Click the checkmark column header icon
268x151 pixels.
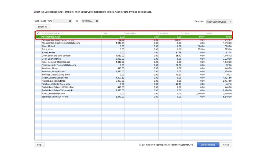pos(38,33)
